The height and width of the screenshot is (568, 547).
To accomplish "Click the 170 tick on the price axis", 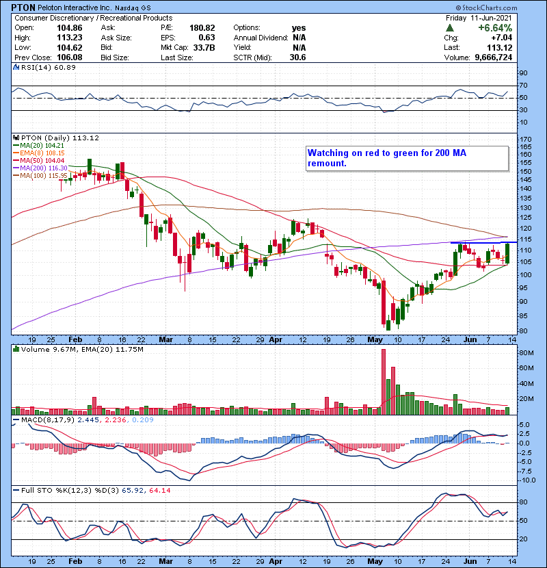I will (x=525, y=140).
